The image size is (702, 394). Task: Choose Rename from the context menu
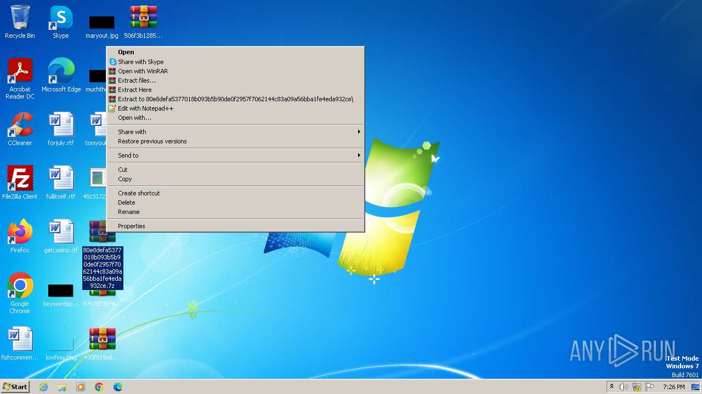pyautogui.click(x=235, y=212)
